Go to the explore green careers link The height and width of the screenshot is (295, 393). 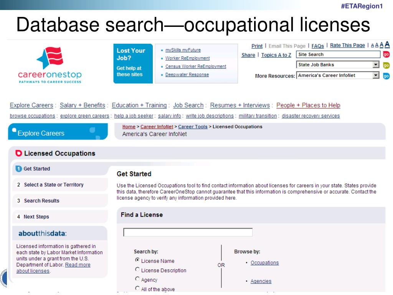pos(85,116)
